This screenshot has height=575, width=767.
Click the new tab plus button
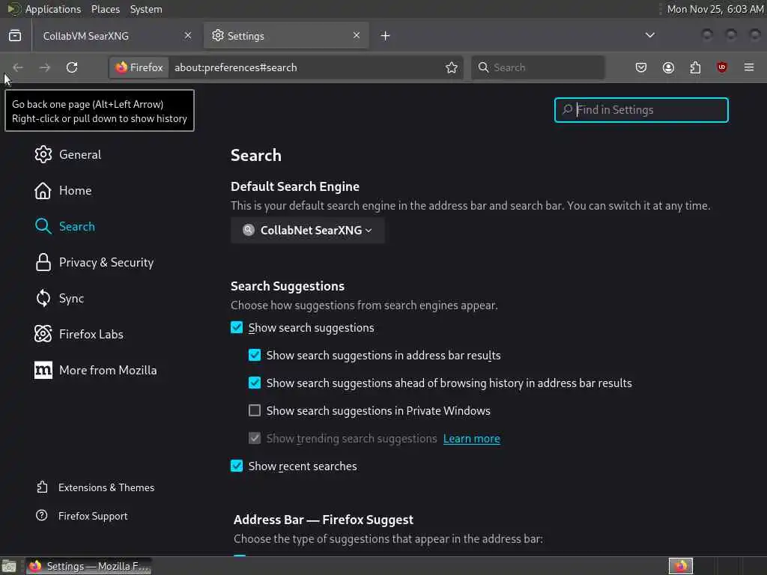[x=385, y=35]
